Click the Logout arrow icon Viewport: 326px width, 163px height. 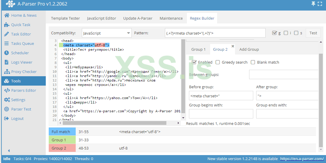click(x=7, y=118)
